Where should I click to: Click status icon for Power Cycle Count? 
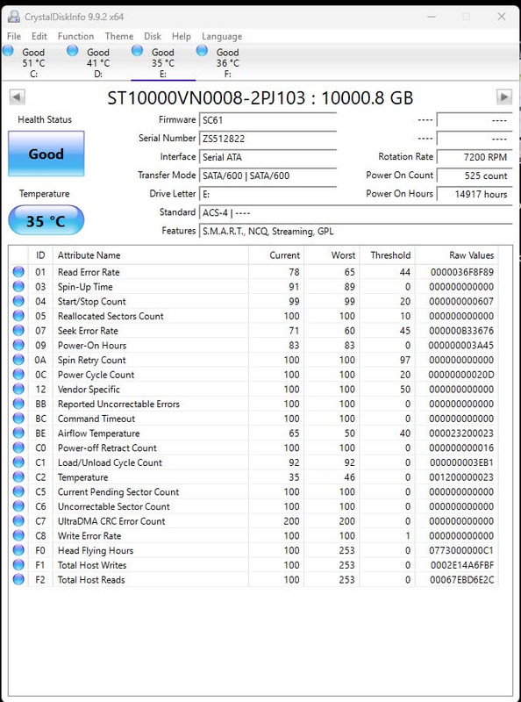[18, 375]
